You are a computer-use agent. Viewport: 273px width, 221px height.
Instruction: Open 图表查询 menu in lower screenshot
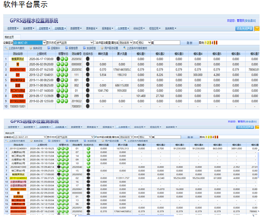click(92, 127)
